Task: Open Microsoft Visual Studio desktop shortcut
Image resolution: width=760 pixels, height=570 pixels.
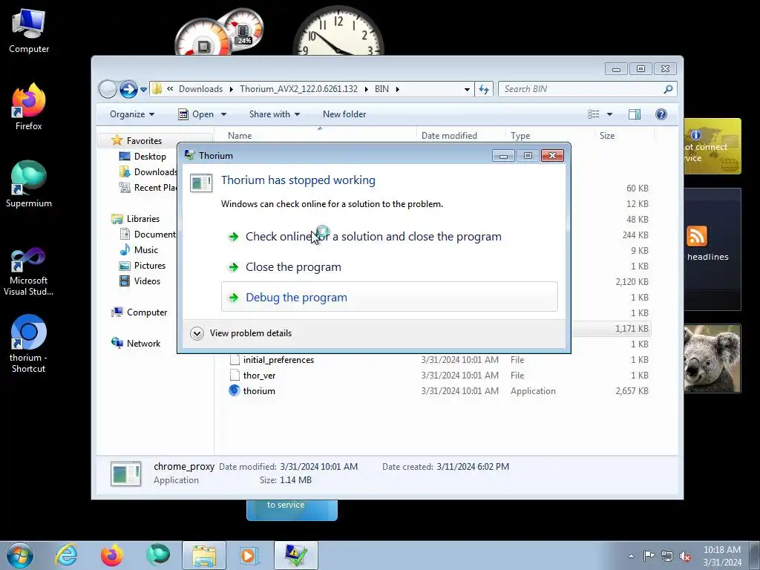Action: [29, 272]
